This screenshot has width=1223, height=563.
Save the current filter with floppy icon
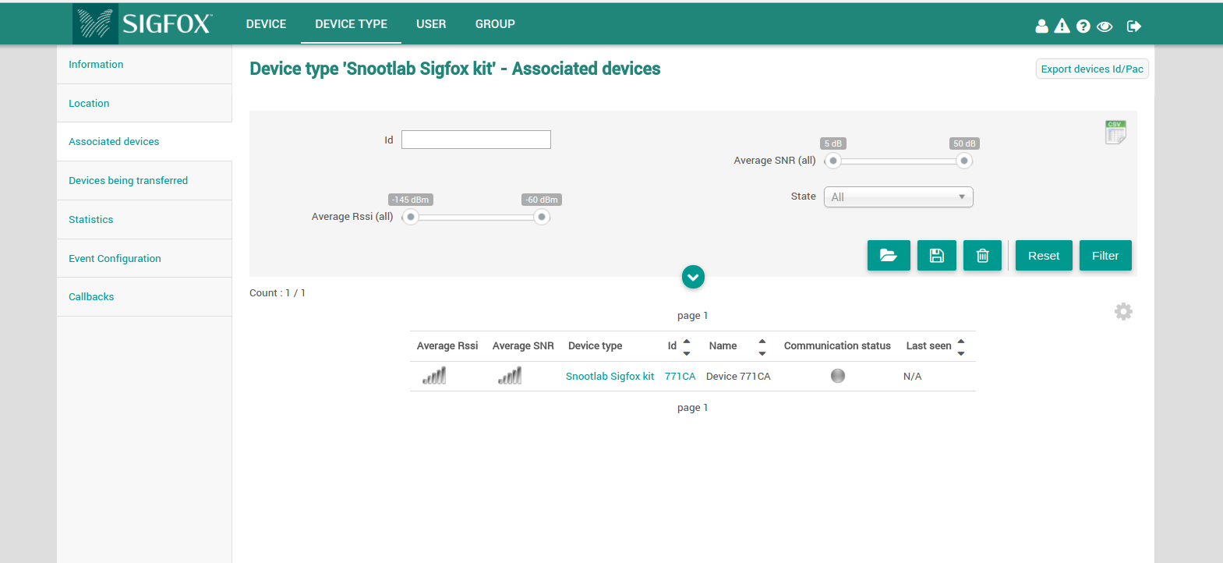click(937, 256)
